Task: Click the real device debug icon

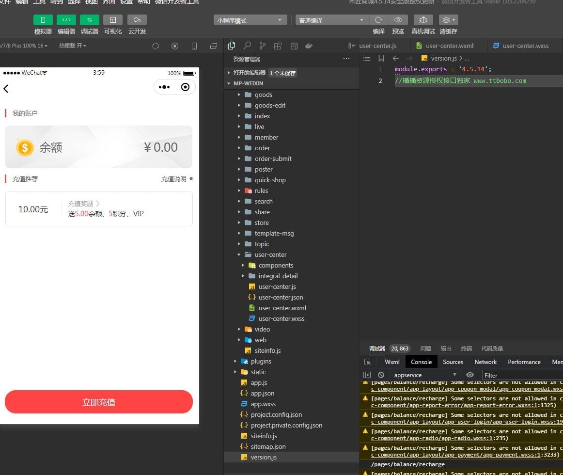Action: (x=423, y=20)
